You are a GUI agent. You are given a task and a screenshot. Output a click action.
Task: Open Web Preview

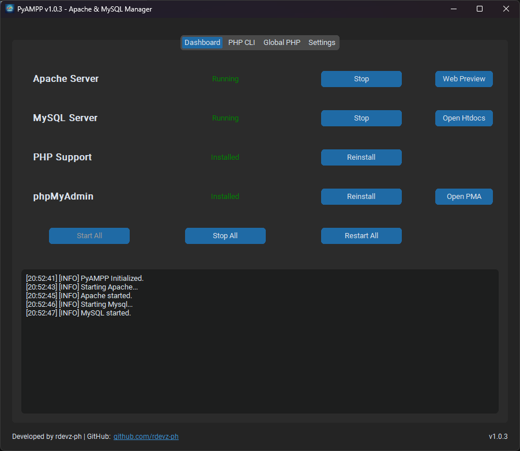click(464, 78)
